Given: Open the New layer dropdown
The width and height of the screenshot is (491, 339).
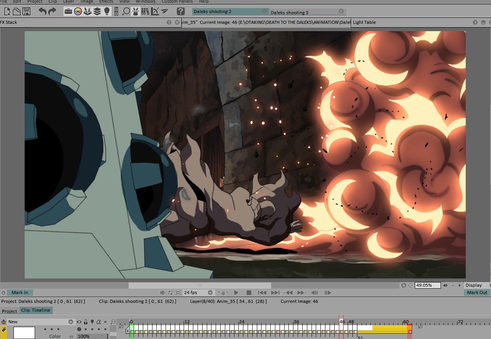Looking at the screenshot, I should 40,322.
